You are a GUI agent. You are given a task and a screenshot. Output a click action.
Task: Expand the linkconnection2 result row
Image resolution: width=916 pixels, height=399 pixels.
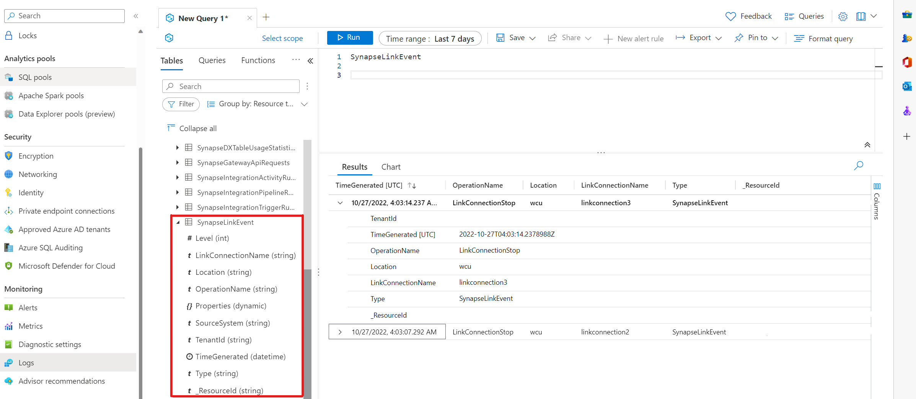coord(340,332)
